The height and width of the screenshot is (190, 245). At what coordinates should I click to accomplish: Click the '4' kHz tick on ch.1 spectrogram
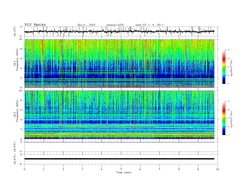(x=22, y=68)
